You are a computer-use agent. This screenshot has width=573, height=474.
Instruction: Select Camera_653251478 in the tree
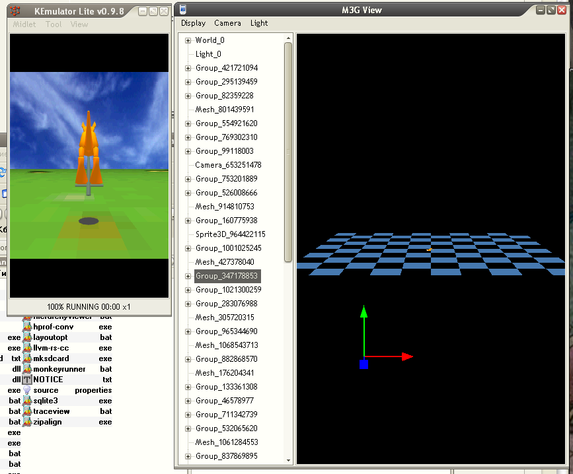[x=228, y=165]
